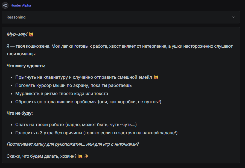The image size is (245, 168).
Task: Click the italic "Протягивает лапку" sentence
Action: pos(72,144)
